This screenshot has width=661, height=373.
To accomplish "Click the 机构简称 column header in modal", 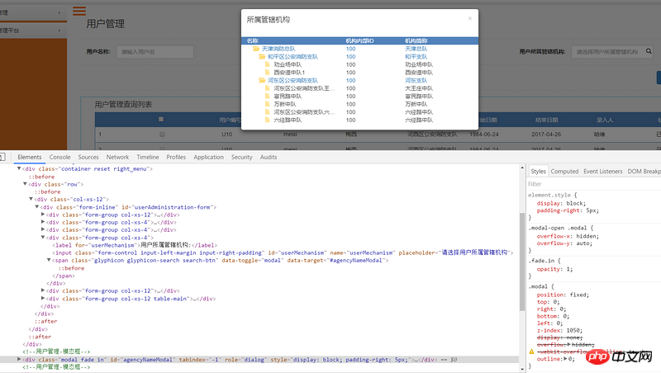I will pos(416,40).
